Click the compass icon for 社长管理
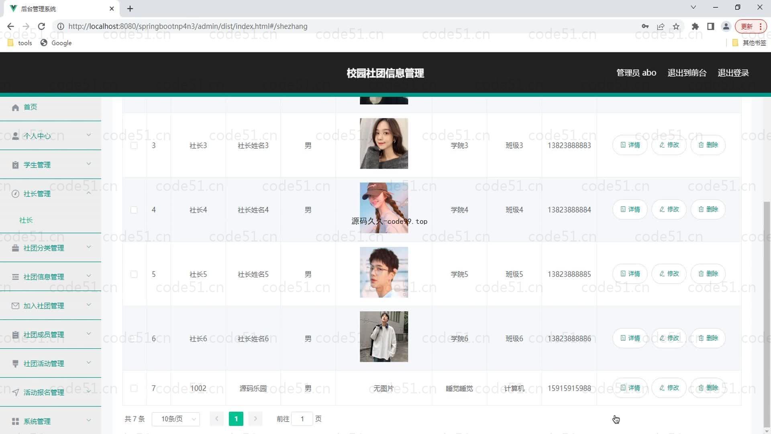Viewport: 771px width, 434px height. click(15, 194)
